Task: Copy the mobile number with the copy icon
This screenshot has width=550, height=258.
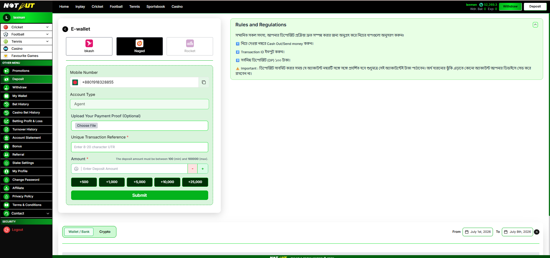Action: click(x=204, y=82)
